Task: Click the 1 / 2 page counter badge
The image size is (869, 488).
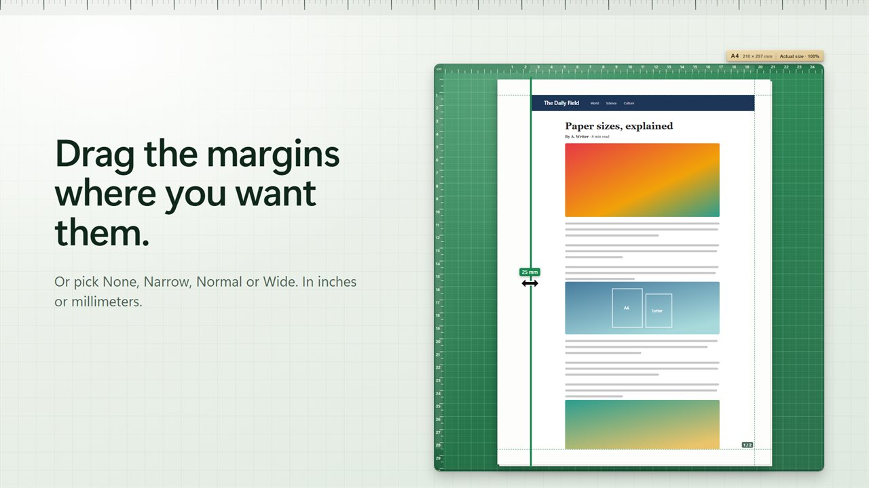Action: 747,445
